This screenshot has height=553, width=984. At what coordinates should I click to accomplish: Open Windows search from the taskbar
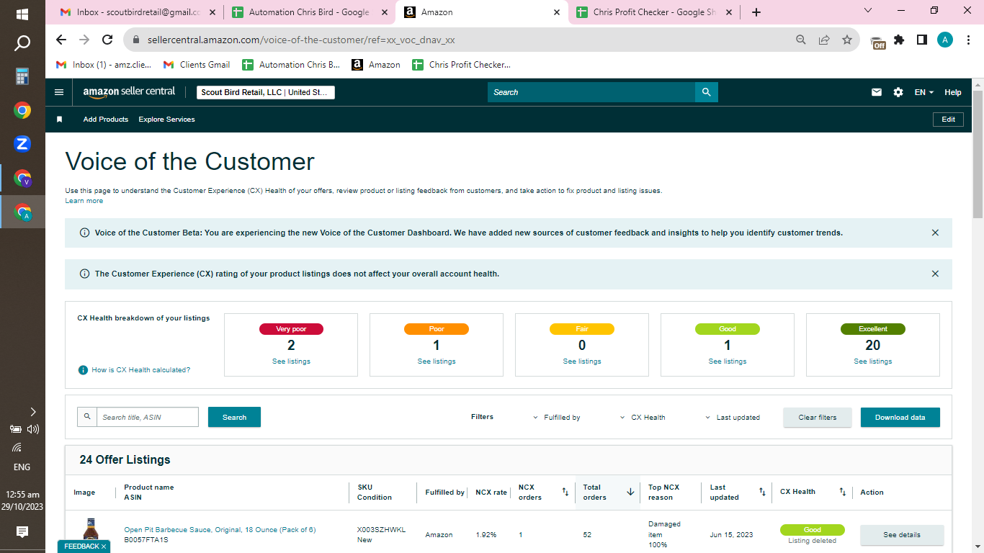click(x=22, y=44)
